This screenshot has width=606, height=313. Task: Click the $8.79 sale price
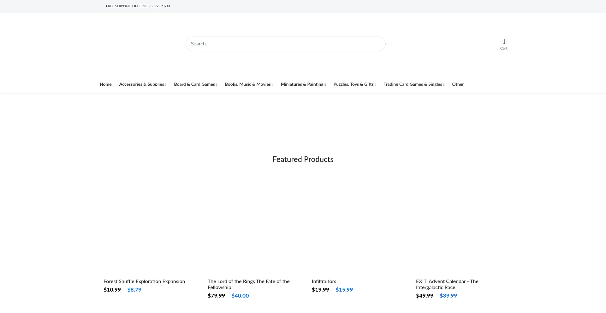pos(134,290)
